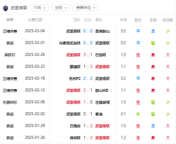This screenshot has height=144, width=176.
Task: Click opponent 吉隆坡城
Action: 102,102
